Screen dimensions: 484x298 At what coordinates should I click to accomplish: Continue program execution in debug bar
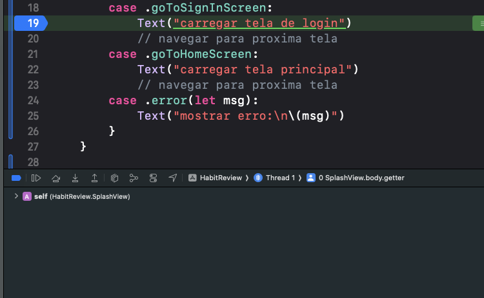[x=35, y=178]
